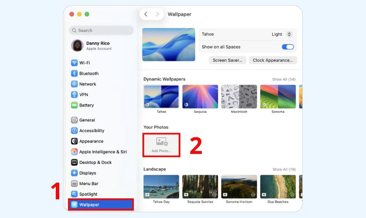This screenshot has width=366, height=218.
Task: Click the Your Photos heading
Action: pyautogui.click(x=156, y=127)
